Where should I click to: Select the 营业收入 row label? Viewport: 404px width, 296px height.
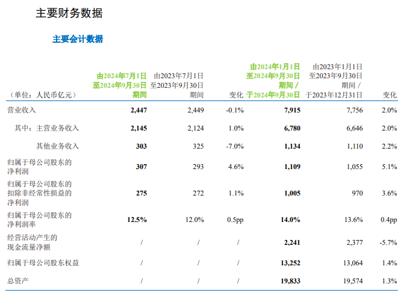click(21, 110)
